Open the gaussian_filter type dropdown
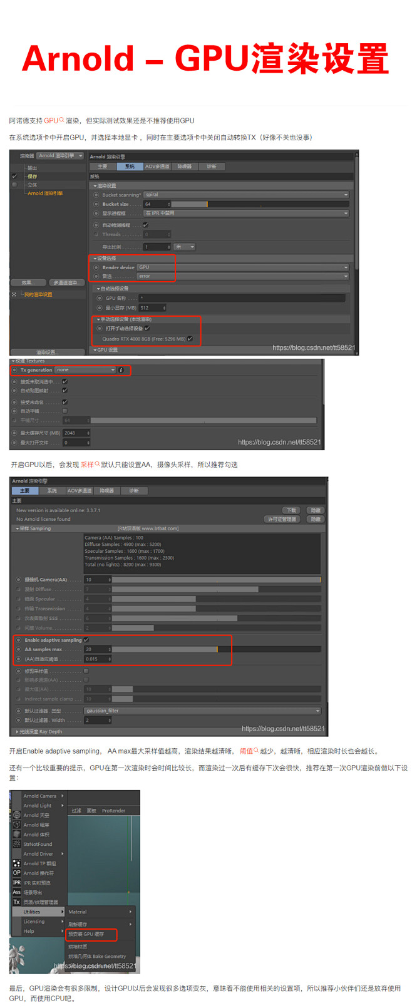 202,711
